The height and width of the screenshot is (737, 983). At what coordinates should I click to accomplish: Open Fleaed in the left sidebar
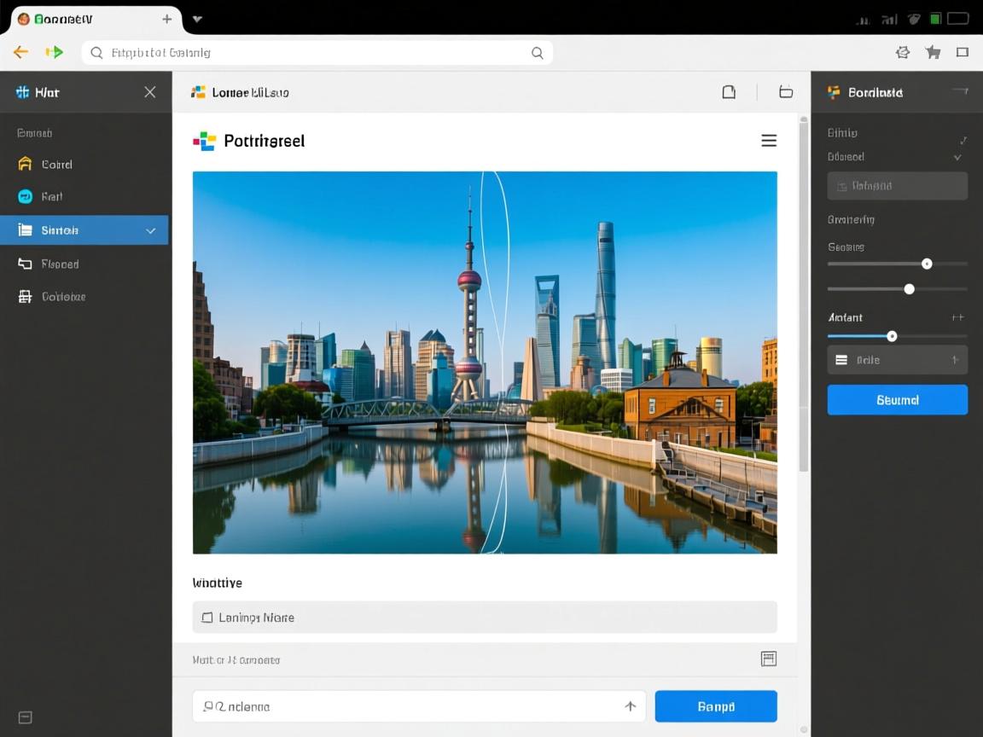tap(60, 264)
